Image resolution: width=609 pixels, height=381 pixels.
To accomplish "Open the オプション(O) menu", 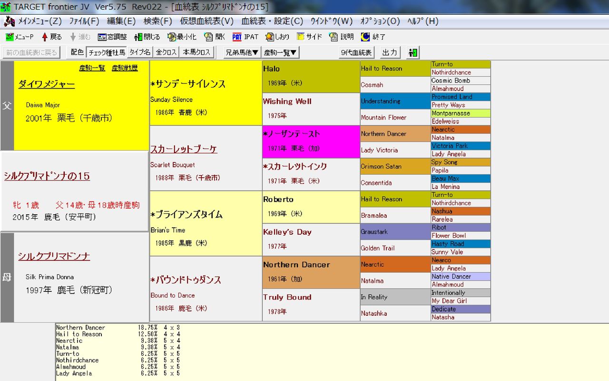I will pyautogui.click(x=380, y=21).
